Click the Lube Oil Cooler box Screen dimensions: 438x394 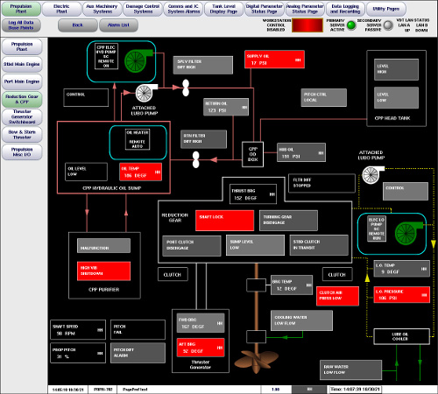pyautogui.click(x=402, y=336)
